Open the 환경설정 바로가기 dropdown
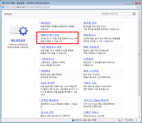This screenshot has width=142, height=123. [x=118, y=14]
